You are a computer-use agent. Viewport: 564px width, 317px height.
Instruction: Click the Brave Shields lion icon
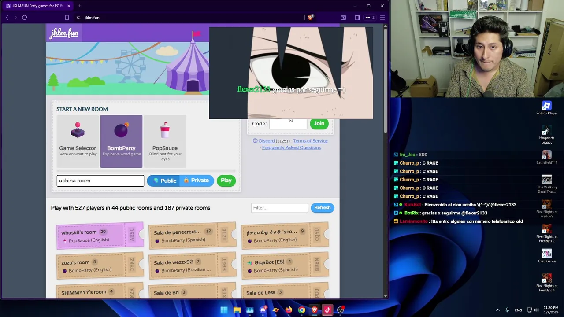click(x=311, y=18)
